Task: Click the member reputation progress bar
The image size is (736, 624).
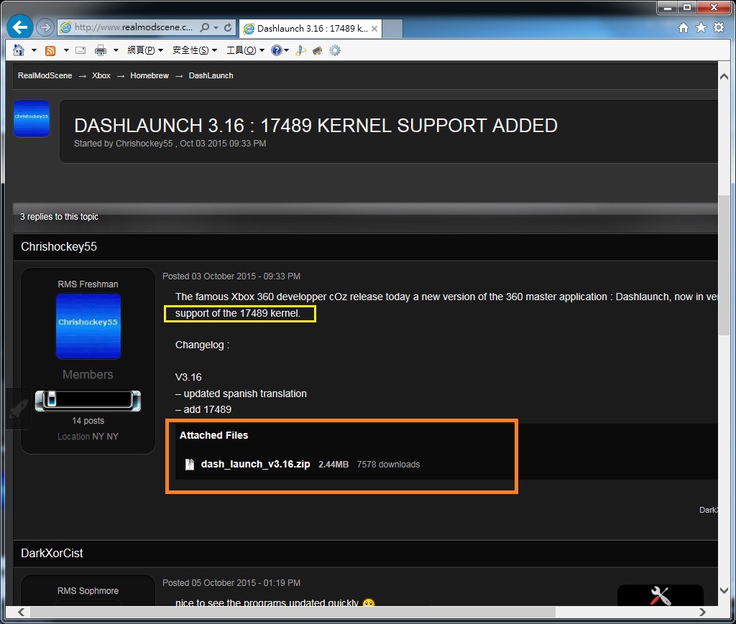Action: coord(88,401)
